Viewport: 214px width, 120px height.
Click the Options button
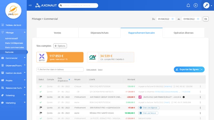(60, 46)
